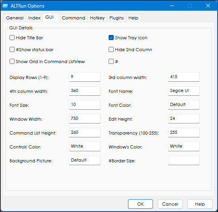Switch to the General tab
This screenshot has height=212, width=218.
(15, 18)
